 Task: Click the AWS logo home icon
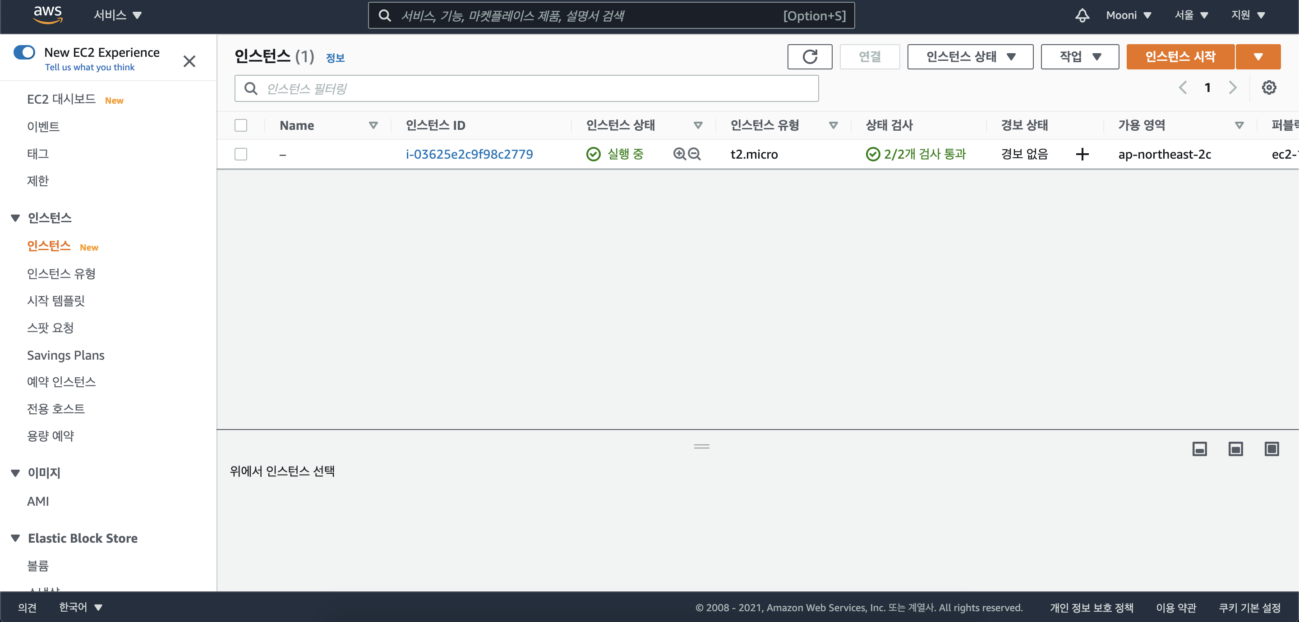tap(47, 14)
